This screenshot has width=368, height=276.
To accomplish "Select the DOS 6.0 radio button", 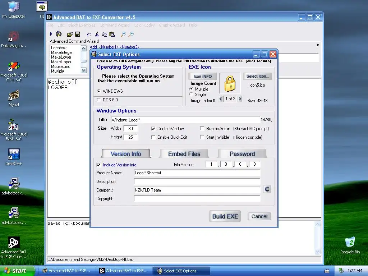I will click(99, 100).
